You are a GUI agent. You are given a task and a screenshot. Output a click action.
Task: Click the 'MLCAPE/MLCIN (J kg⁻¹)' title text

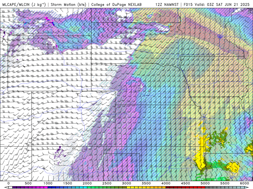pyautogui.click(x=24, y=4)
